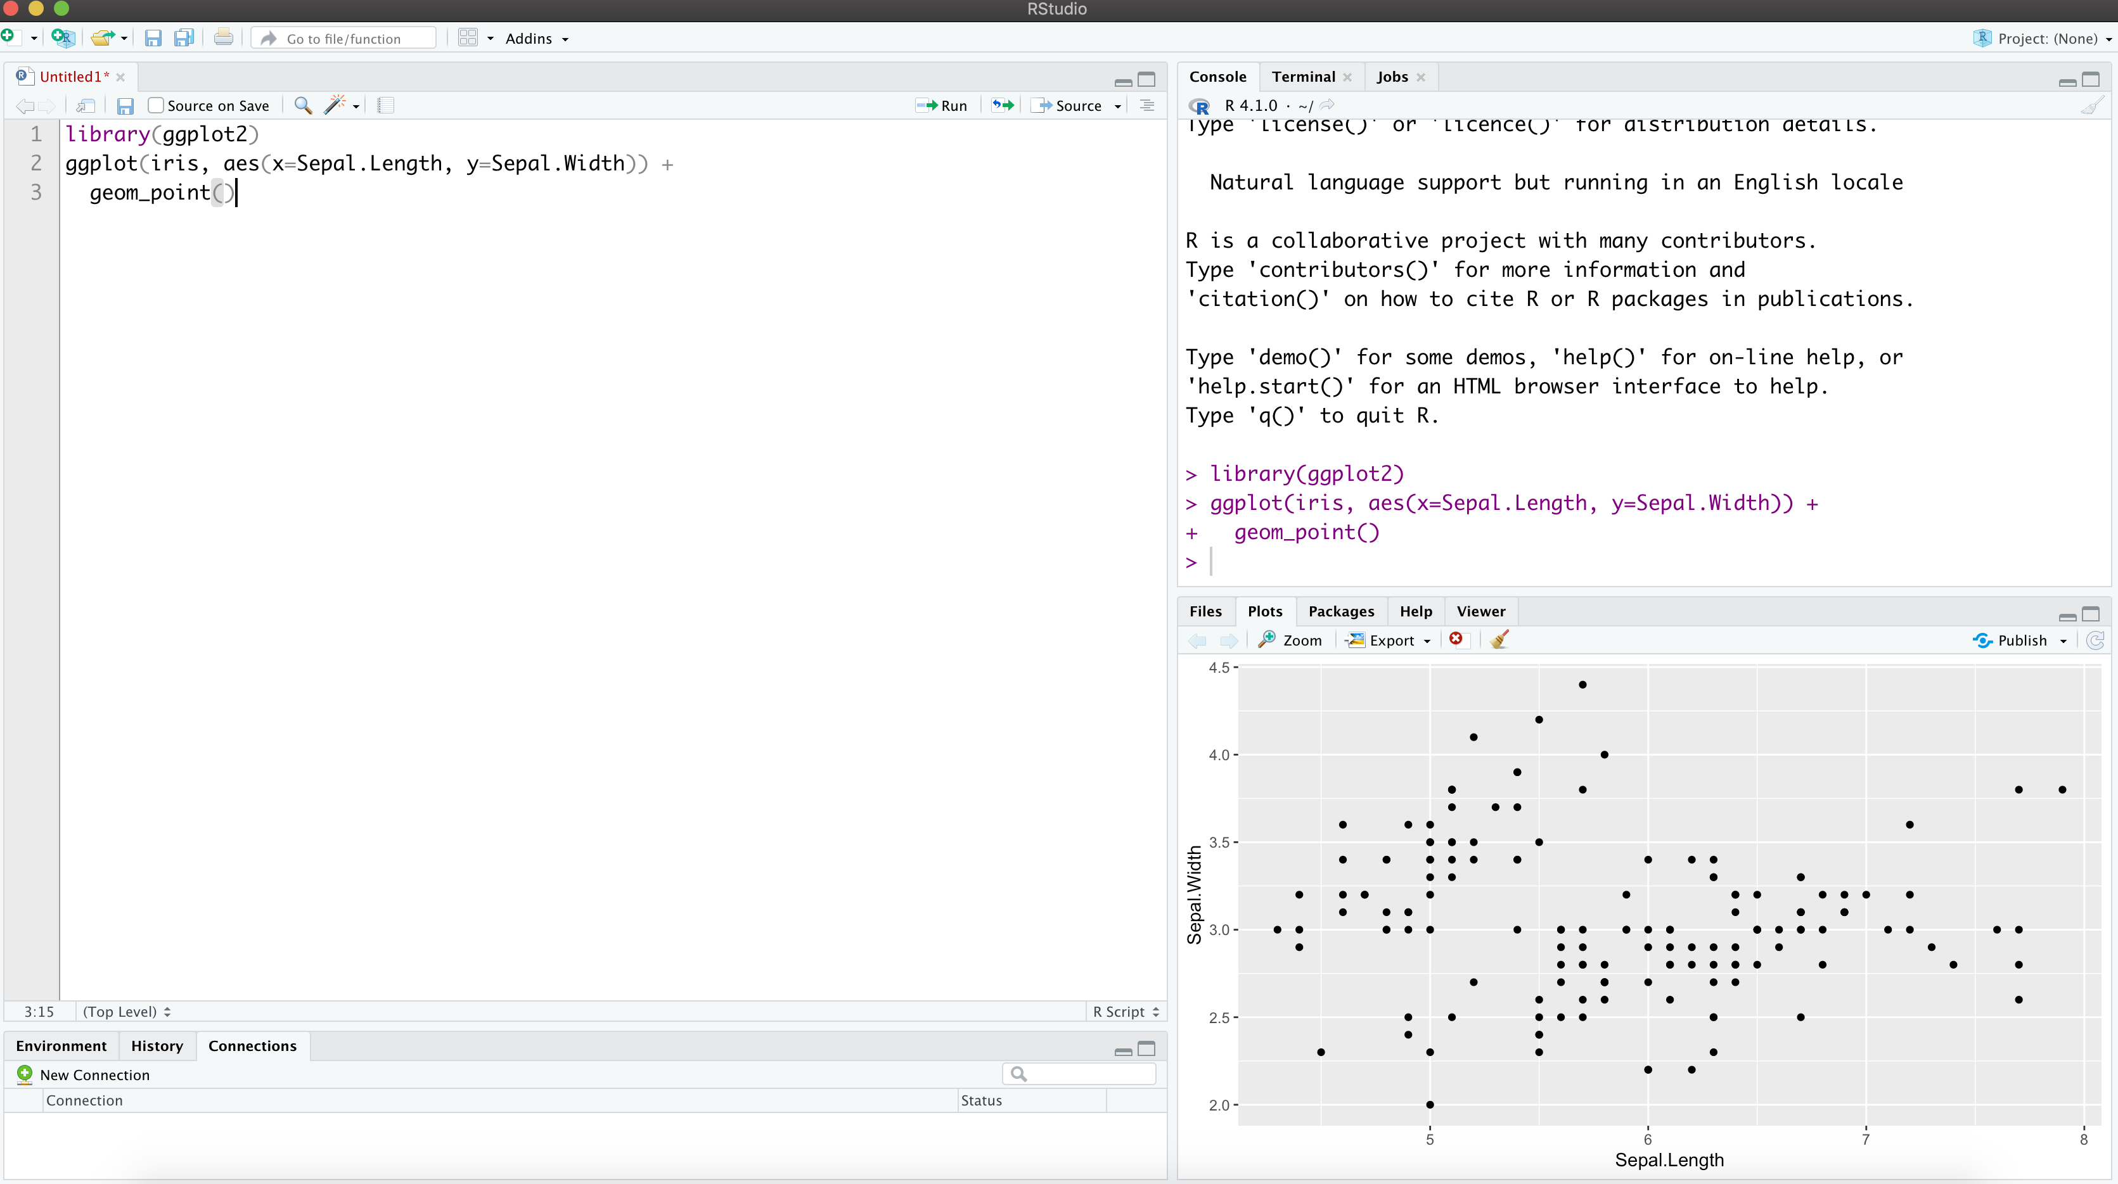This screenshot has height=1184, width=2118.
Task: Click the save all documents icon
Action: (x=183, y=38)
